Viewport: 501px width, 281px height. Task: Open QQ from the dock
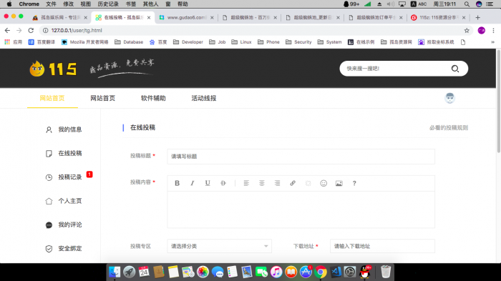point(364,272)
